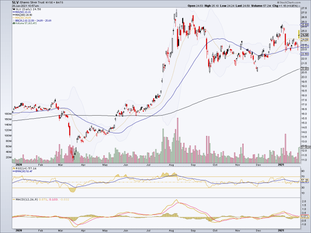Click the 24.58 last price tag

(305, 35)
